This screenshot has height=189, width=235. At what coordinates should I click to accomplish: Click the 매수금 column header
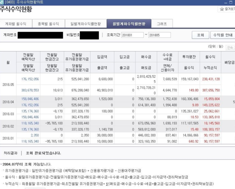(146, 57)
